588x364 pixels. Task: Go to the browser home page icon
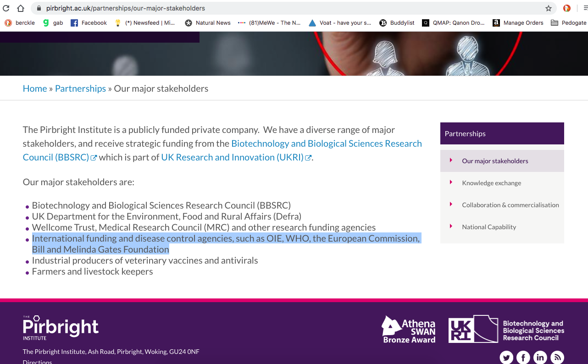point(20,8)
